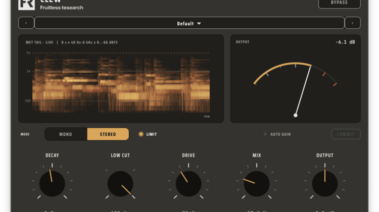Viewport: 379px width, 212px height.
Task: Go to previous preset with left arrow
Action: (x=26, y=23)
